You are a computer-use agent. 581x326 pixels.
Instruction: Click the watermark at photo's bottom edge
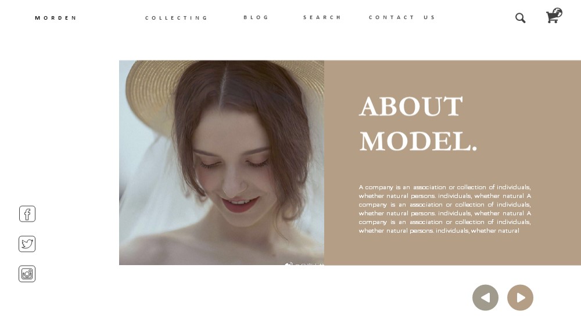[304, 264]
